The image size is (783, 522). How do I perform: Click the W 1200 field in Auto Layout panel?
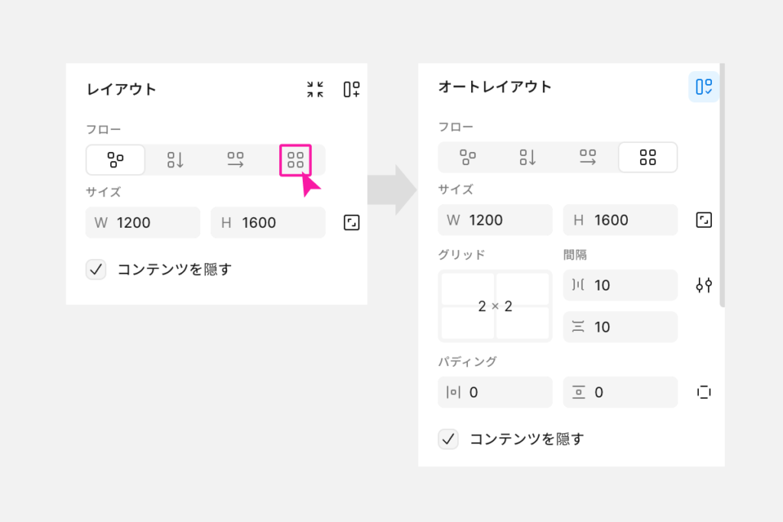click(x=495, y=220)
